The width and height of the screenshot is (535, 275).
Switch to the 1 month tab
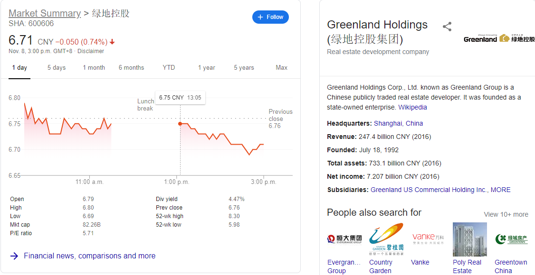[94, 68]
